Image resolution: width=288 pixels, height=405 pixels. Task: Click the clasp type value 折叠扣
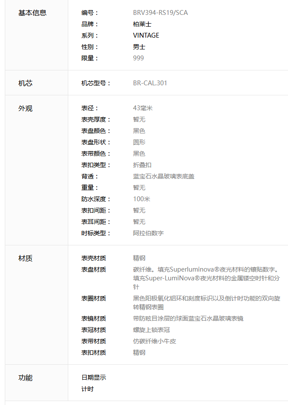point(142,165)
